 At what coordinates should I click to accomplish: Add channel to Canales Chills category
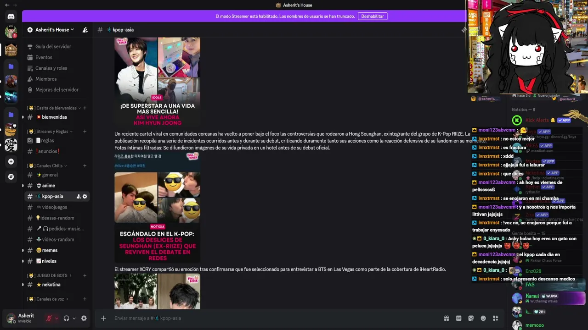[x=85, y=166]
